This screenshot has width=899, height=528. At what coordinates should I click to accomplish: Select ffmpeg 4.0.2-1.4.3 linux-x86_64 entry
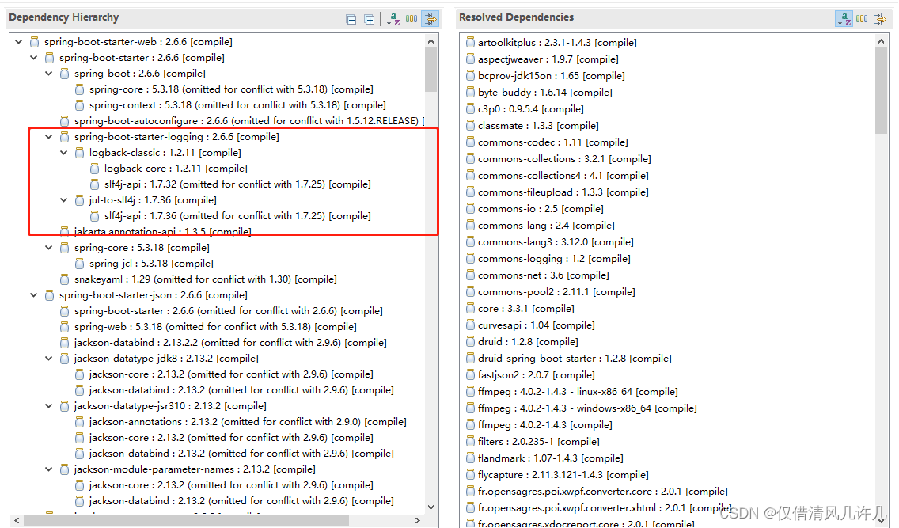pyautogui.click(x=578, y=392)
